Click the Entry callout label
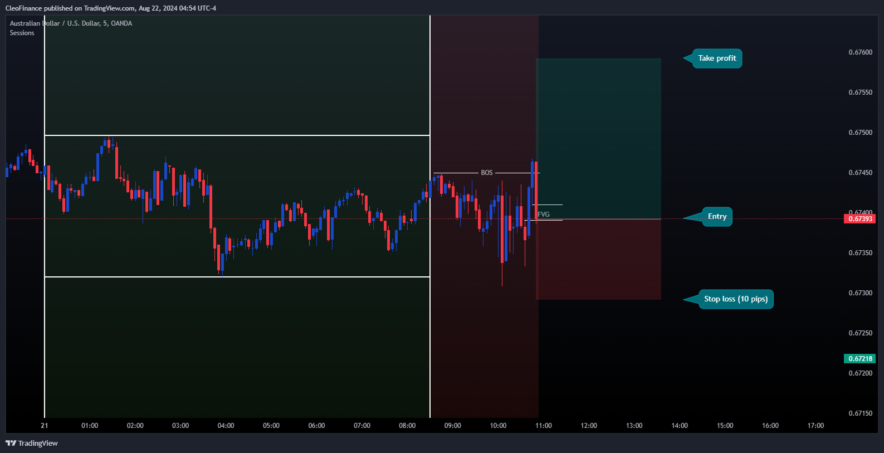The image size is (884, 453). (x=717, y=216)
